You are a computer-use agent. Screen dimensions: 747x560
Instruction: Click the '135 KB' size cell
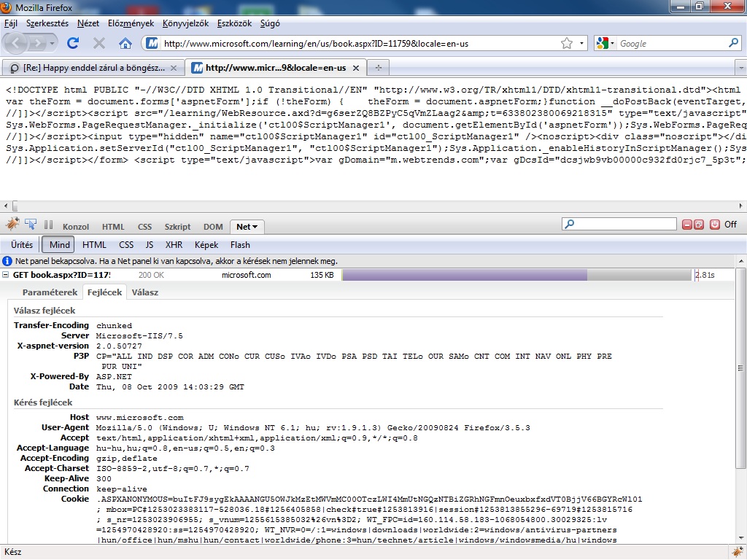tap(322, 275)
